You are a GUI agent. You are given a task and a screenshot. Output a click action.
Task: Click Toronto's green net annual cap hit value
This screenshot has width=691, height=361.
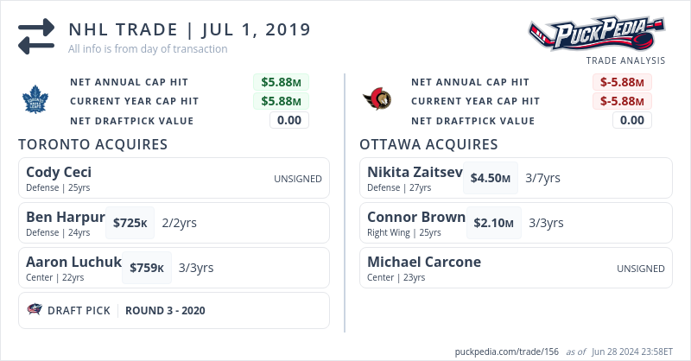281,83
